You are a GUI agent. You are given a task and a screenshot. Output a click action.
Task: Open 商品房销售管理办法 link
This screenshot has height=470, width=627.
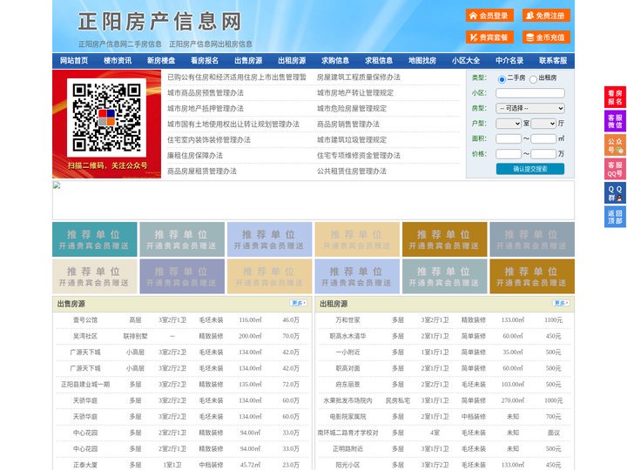pos(348,124)
